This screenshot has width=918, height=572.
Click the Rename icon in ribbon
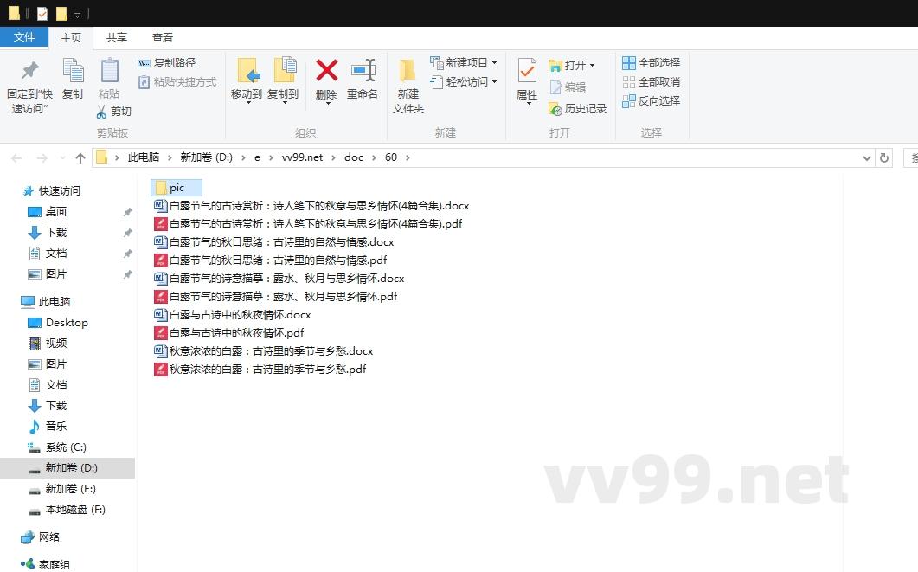363,71
